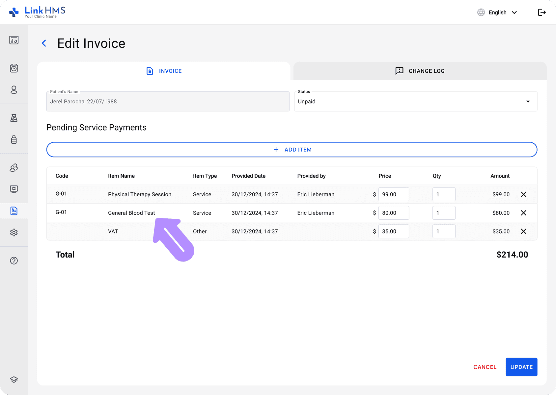The width and height of the screenshot is (556, 395).
Task: Open the Laboratory flask icon
Action: coord(14,118)
